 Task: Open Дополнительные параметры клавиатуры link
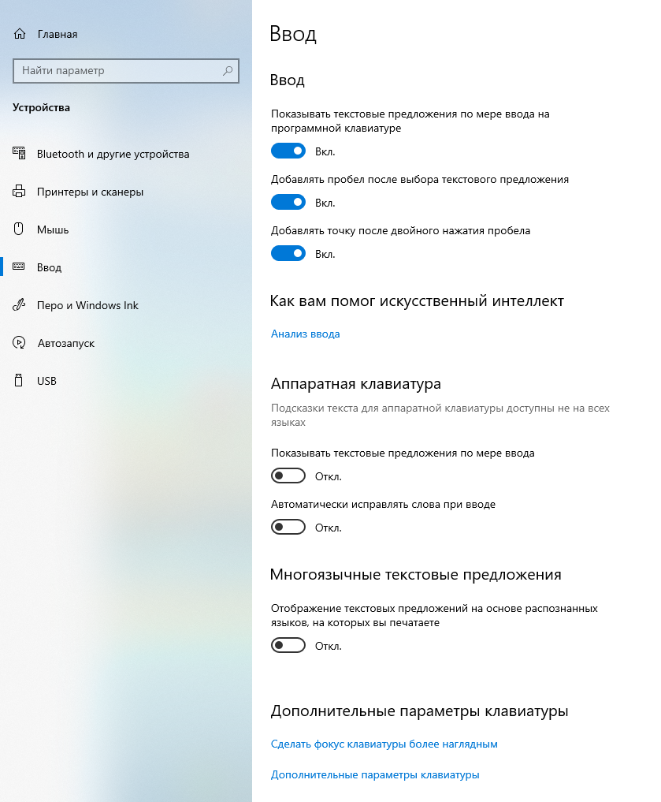coord(375,775)
